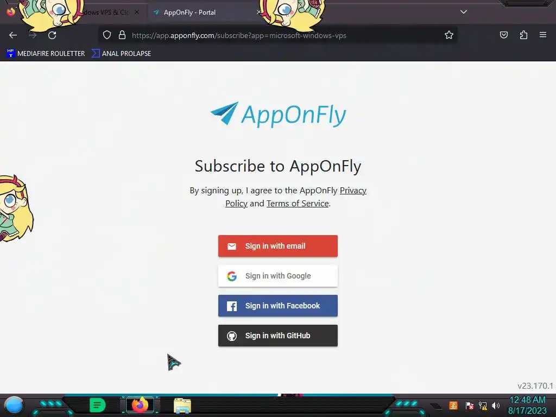Bookmark this page with the star
This screenshot has width=556, height=417.
[449, 35]
